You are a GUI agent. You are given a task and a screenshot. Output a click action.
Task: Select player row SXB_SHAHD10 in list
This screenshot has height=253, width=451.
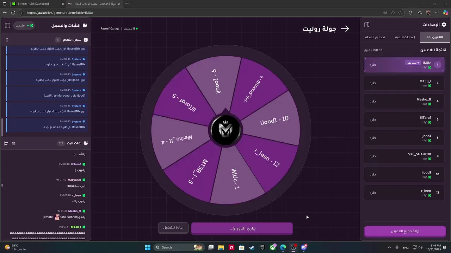pyautogui.click(x=404, y=156)
